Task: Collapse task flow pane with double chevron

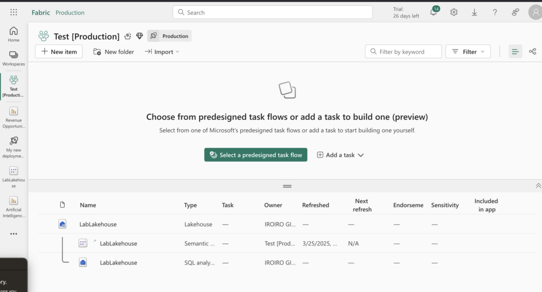Action: pyautogui.click(x=538, y=186)
